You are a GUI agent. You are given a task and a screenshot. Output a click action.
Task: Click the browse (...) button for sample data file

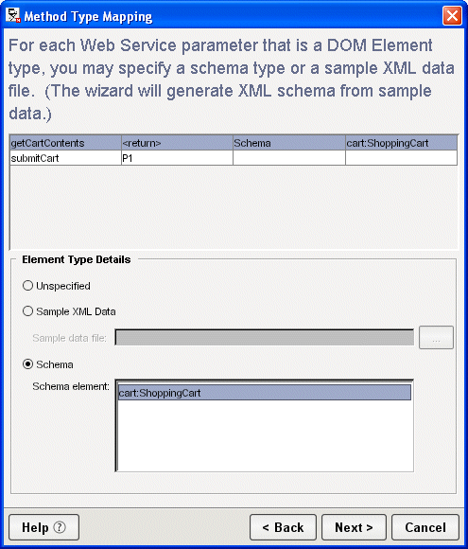pos(436,338)
